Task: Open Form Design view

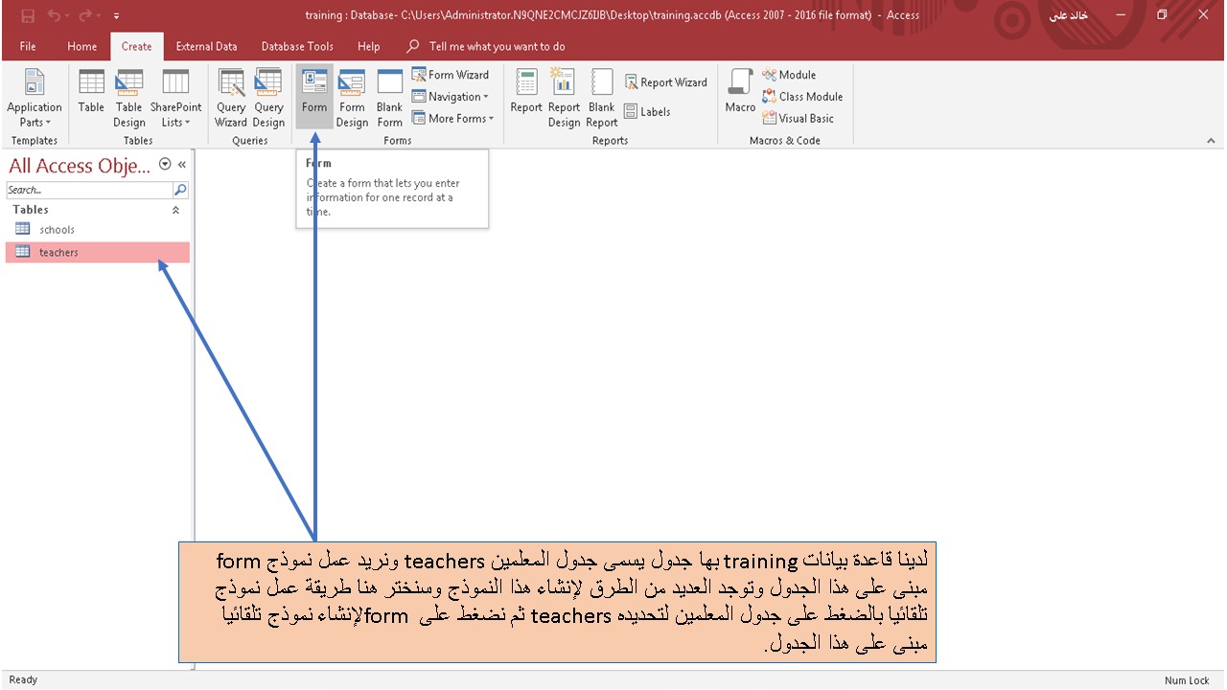Action: [352, 99]
